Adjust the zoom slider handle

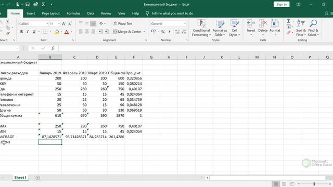[314, 184]
